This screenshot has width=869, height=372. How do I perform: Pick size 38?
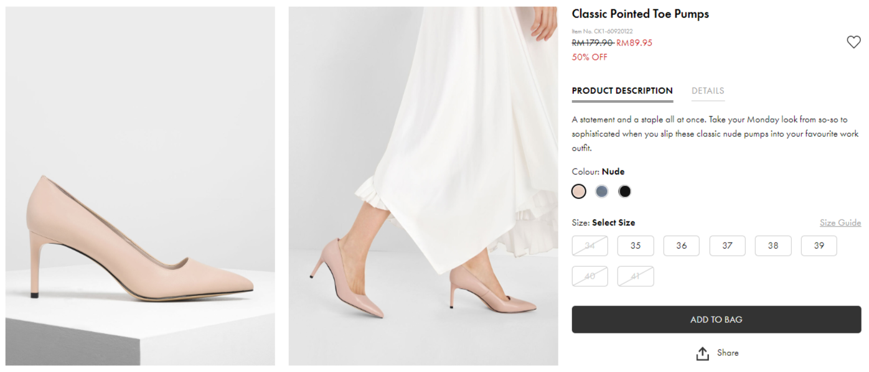(x=773, y=246)
